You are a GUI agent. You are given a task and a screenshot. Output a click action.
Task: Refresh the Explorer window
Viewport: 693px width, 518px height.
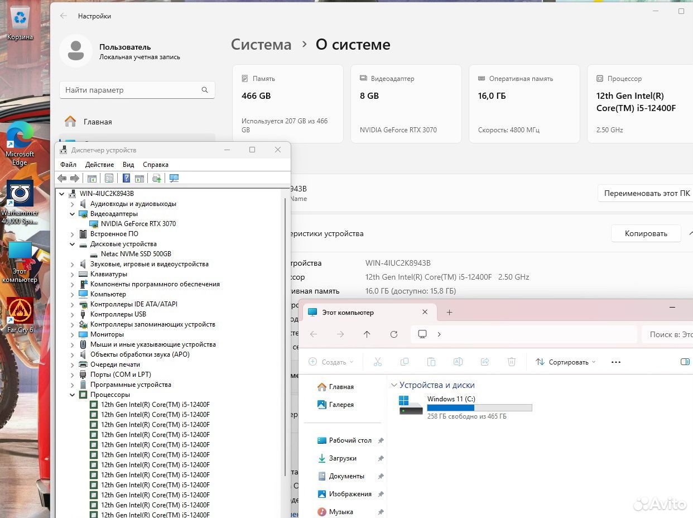coord(394,334)
